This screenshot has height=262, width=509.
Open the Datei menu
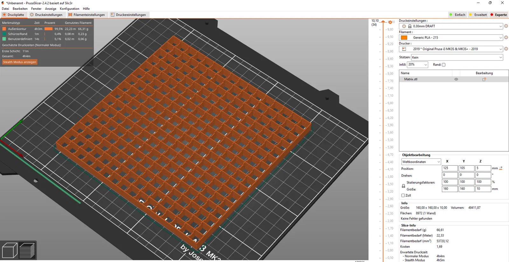tap(5, 9)
